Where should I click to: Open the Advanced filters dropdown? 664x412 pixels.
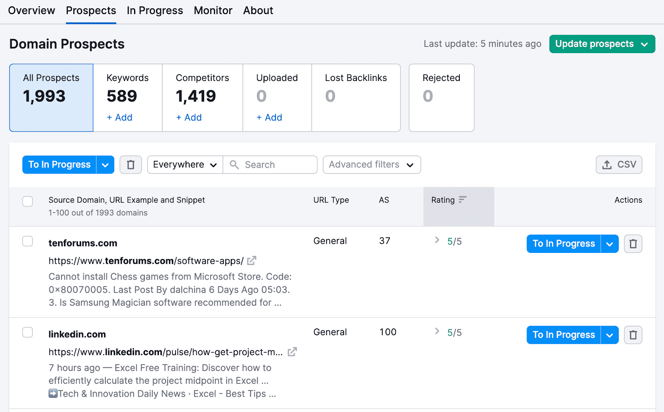[x=371, y=164]
